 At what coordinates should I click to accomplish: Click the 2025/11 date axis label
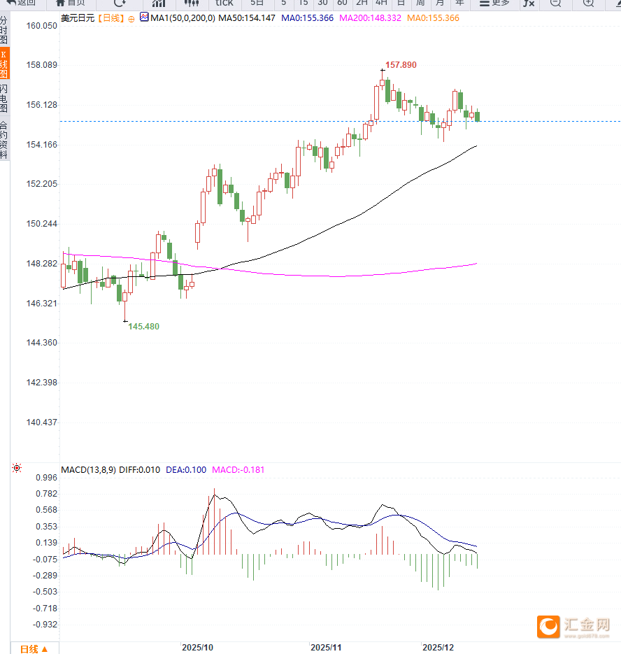pyautogui.click(x=326, y=647)
